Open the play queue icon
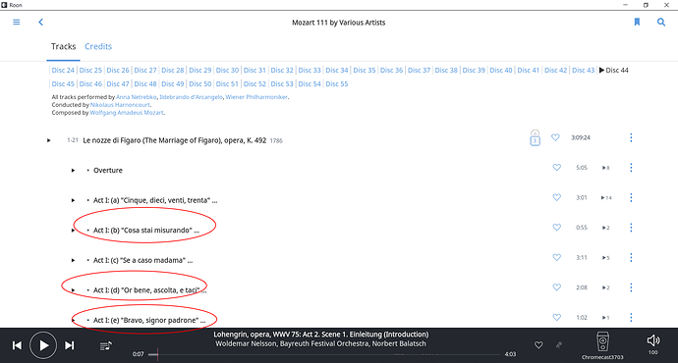The image size is (678, 363). coord(106,345)
